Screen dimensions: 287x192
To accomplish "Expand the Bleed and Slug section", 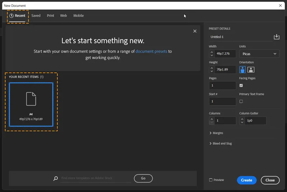I will pos(220,143).
